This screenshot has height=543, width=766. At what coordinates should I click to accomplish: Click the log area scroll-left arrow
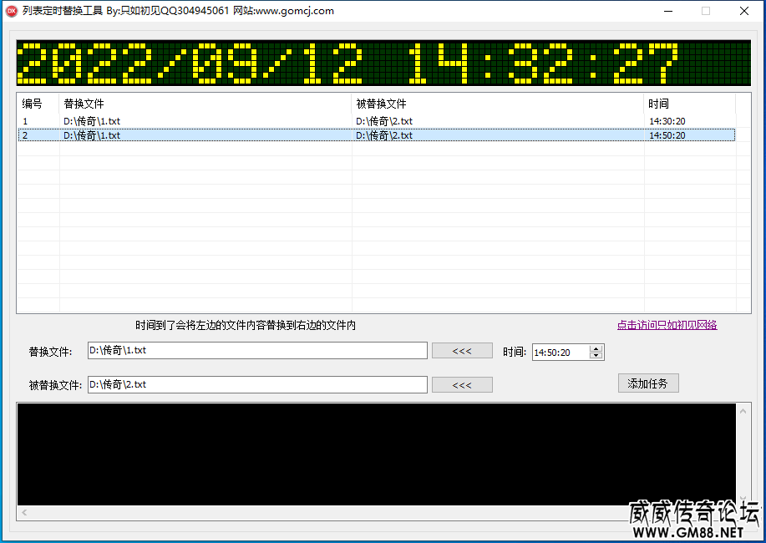click(24, 512)
